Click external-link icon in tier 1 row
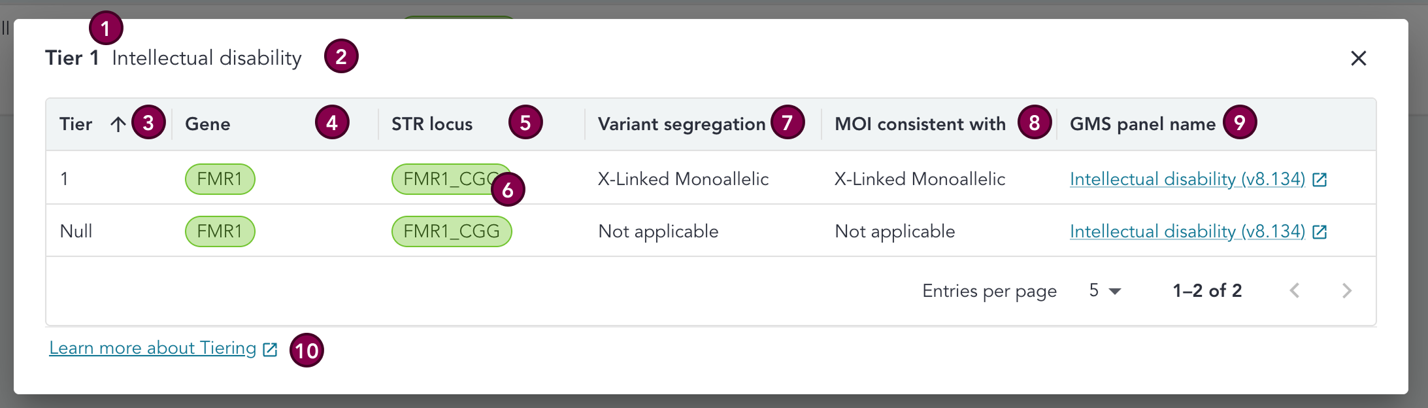This screenshot has height=408, width=1428. 1320,180
